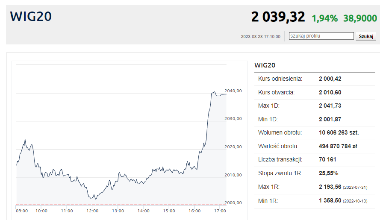Screen dimensions: 380x220
Task: Select the Liczba transakcji value 70 161
Action: (327, 160)
